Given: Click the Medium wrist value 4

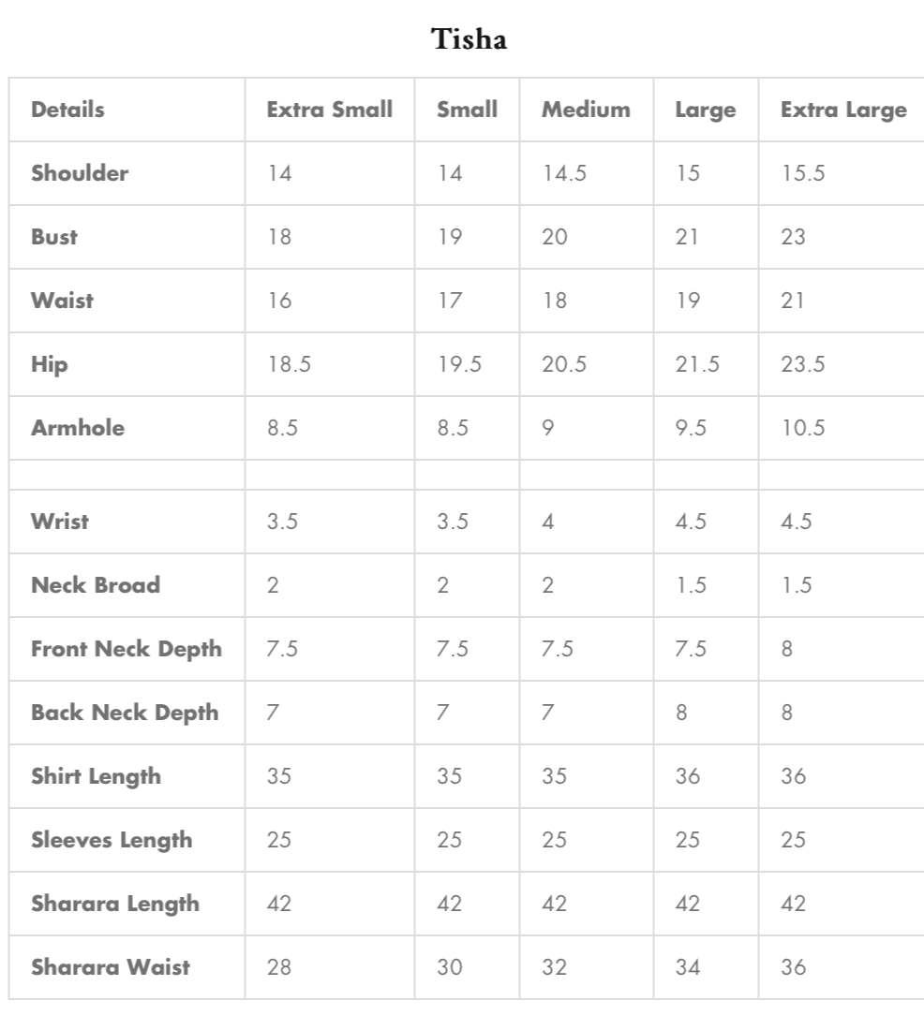Looking at the screenshot, I should (548, 522).
